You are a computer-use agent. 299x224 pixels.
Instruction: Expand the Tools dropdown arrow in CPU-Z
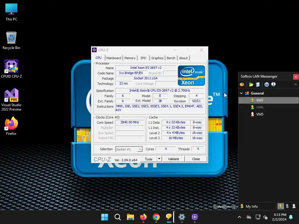[159, 159]
